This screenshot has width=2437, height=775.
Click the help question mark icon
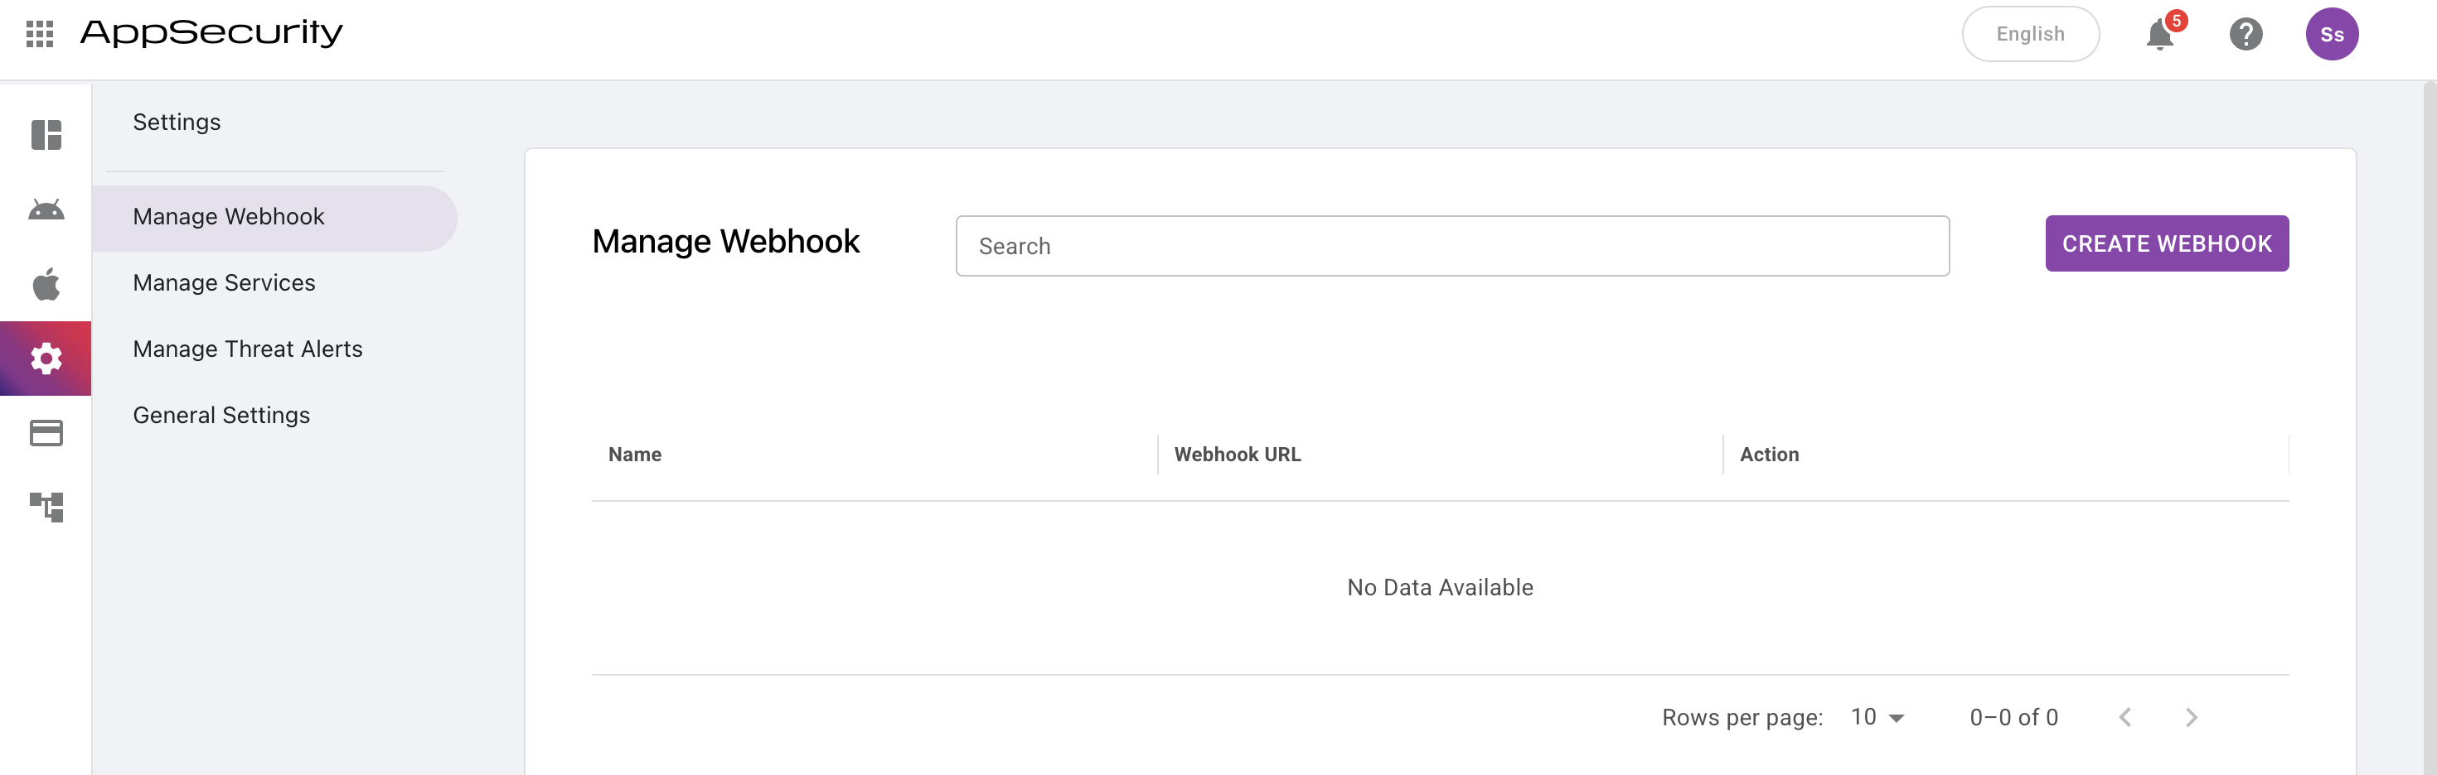tap(2245, 35)
